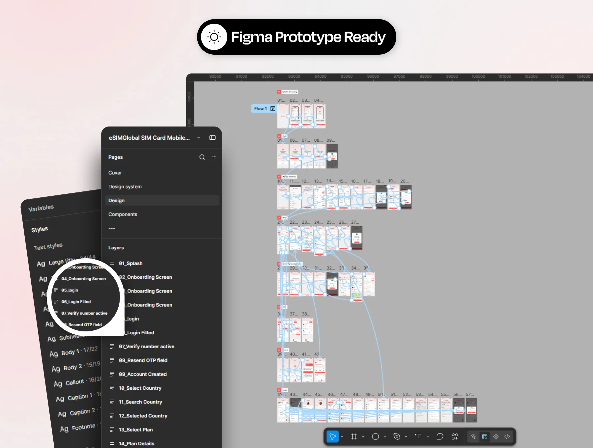Select the Ellipse shape tool
This screenshot has height=448, width=593.
pyautogui.click(x=375, y=436)
